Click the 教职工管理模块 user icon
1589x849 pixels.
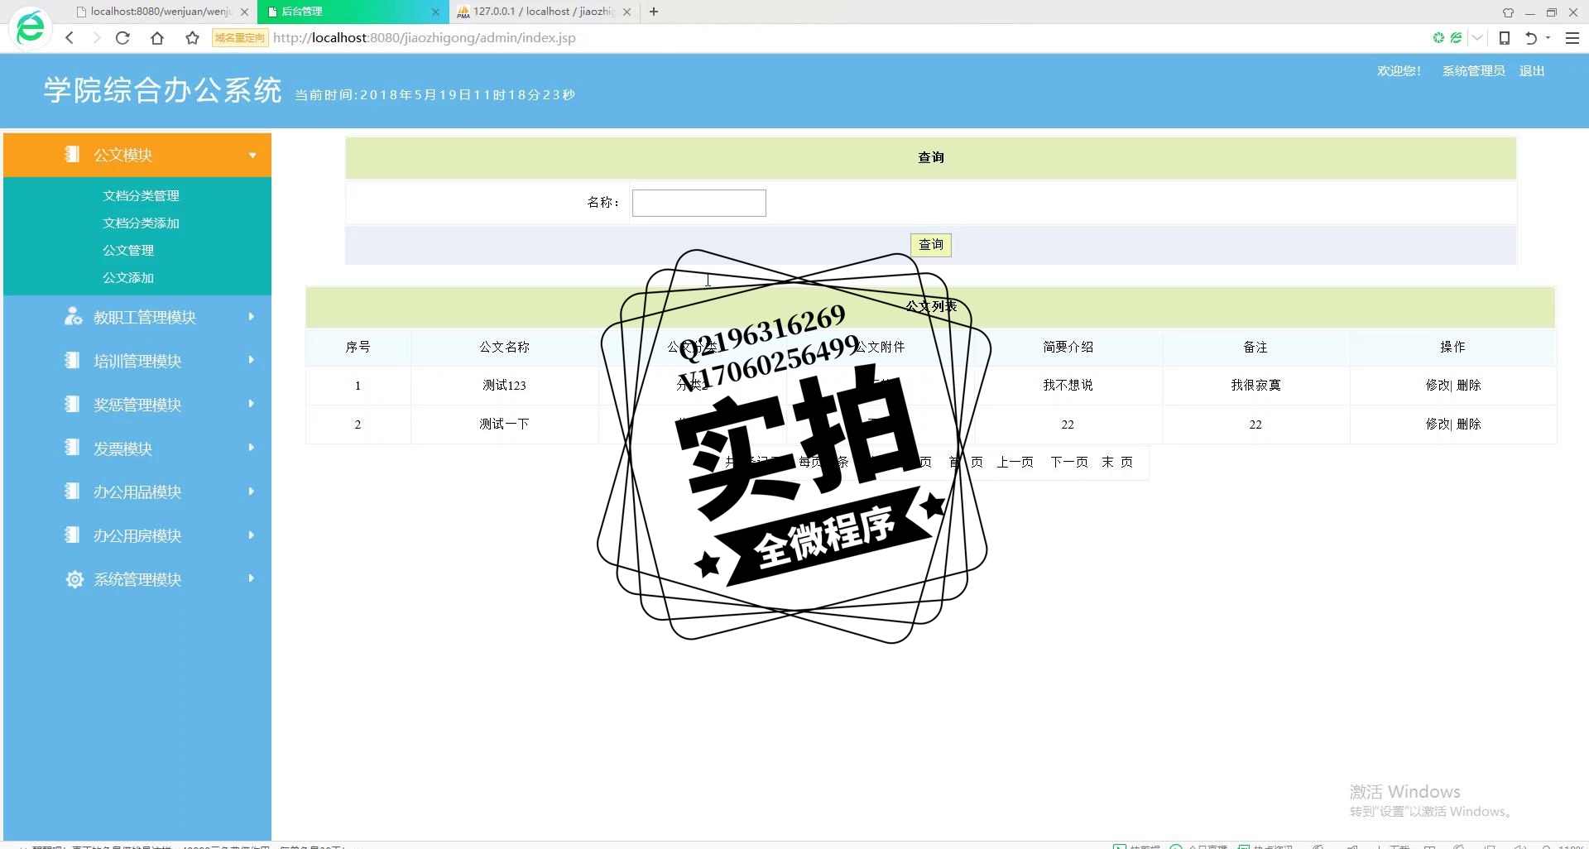click(74, 316)
